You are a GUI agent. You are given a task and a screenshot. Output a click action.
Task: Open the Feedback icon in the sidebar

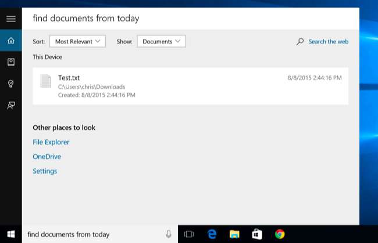tap(10, 105)
